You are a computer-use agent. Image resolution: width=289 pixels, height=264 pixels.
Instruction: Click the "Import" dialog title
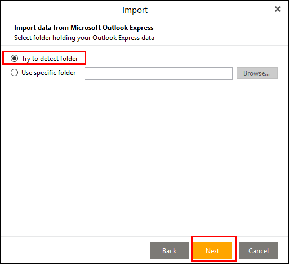click(135, 10)
